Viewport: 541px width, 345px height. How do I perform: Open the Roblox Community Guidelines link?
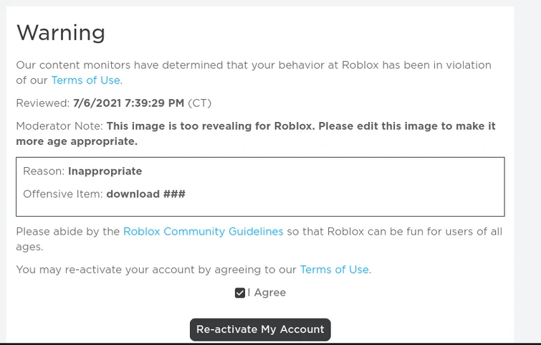pos(204,232)
